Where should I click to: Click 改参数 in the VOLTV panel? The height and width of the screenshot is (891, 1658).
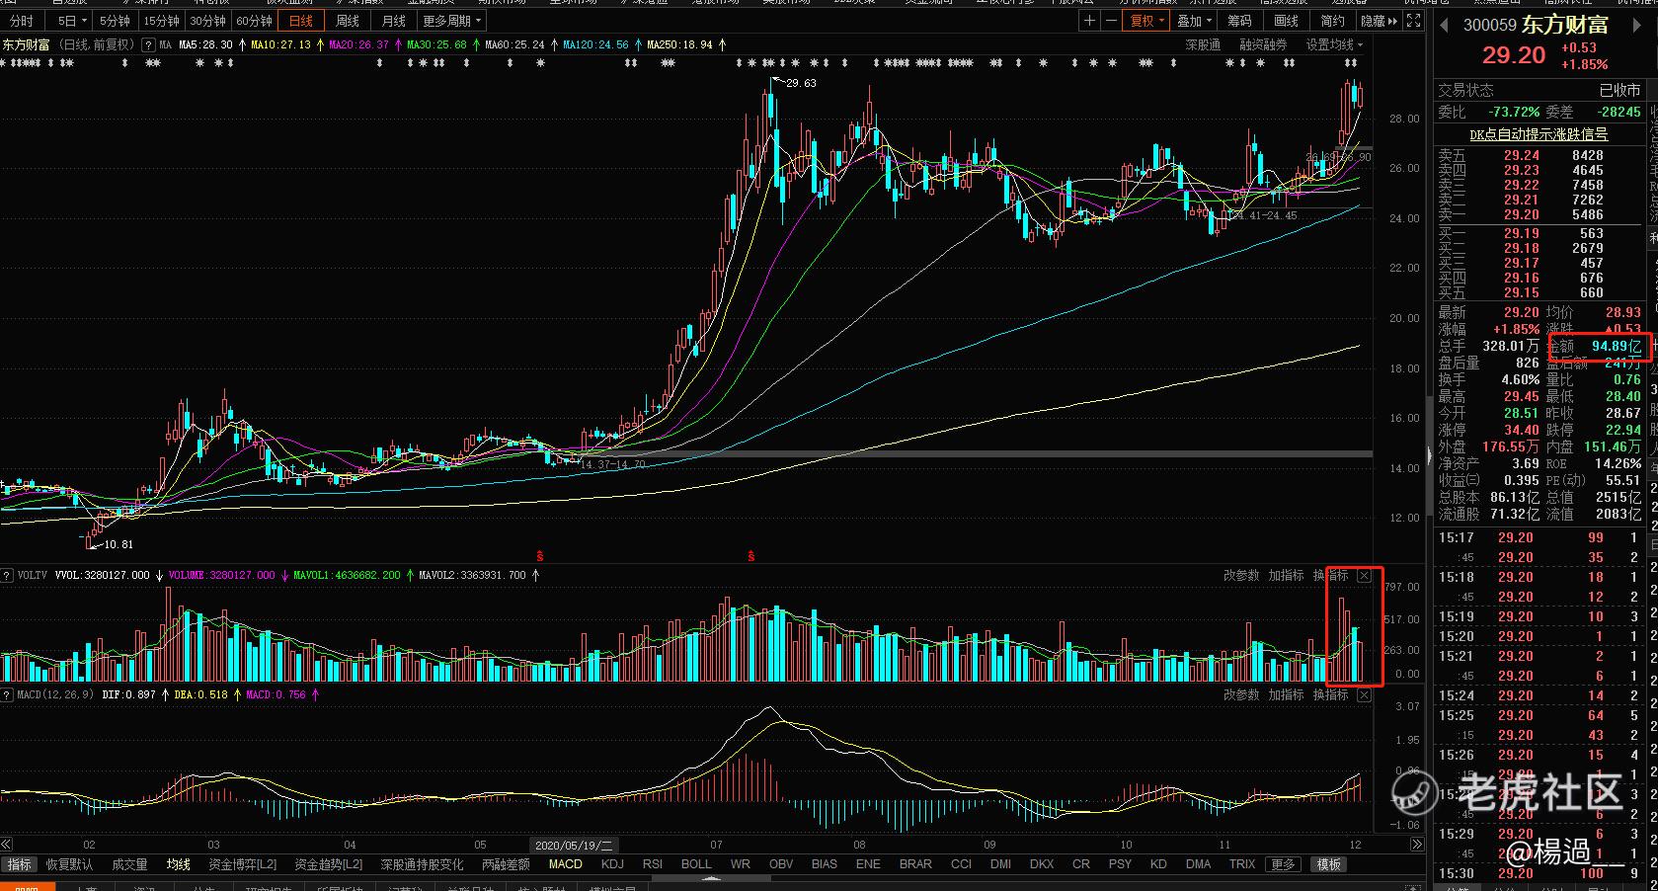pos(1241,575)
